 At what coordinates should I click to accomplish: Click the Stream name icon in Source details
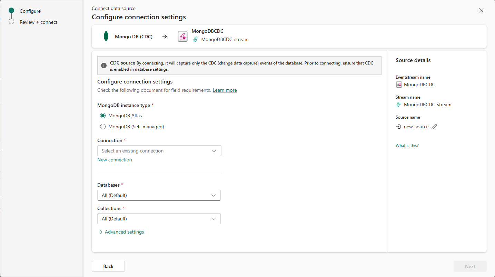click(x=399, y=105)
